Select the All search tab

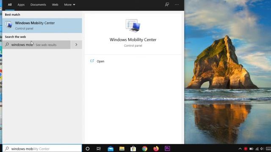10,5
